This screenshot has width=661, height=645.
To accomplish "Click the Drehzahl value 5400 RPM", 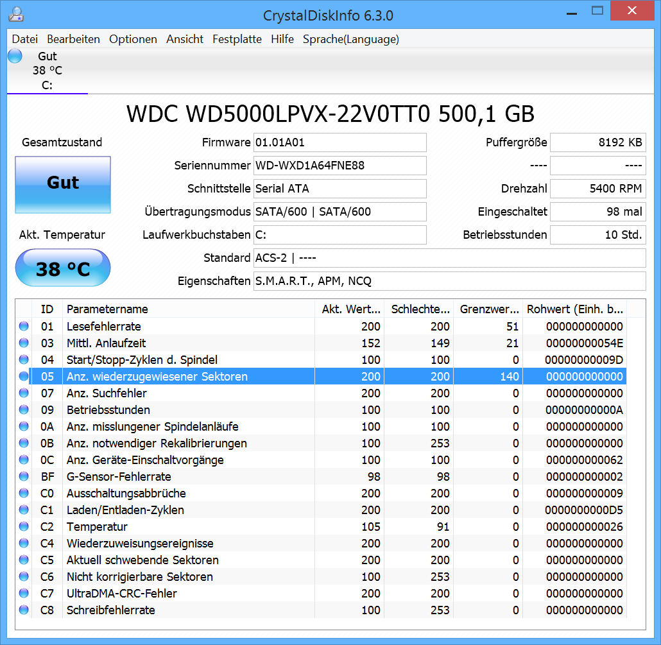I will coord(597,189).
